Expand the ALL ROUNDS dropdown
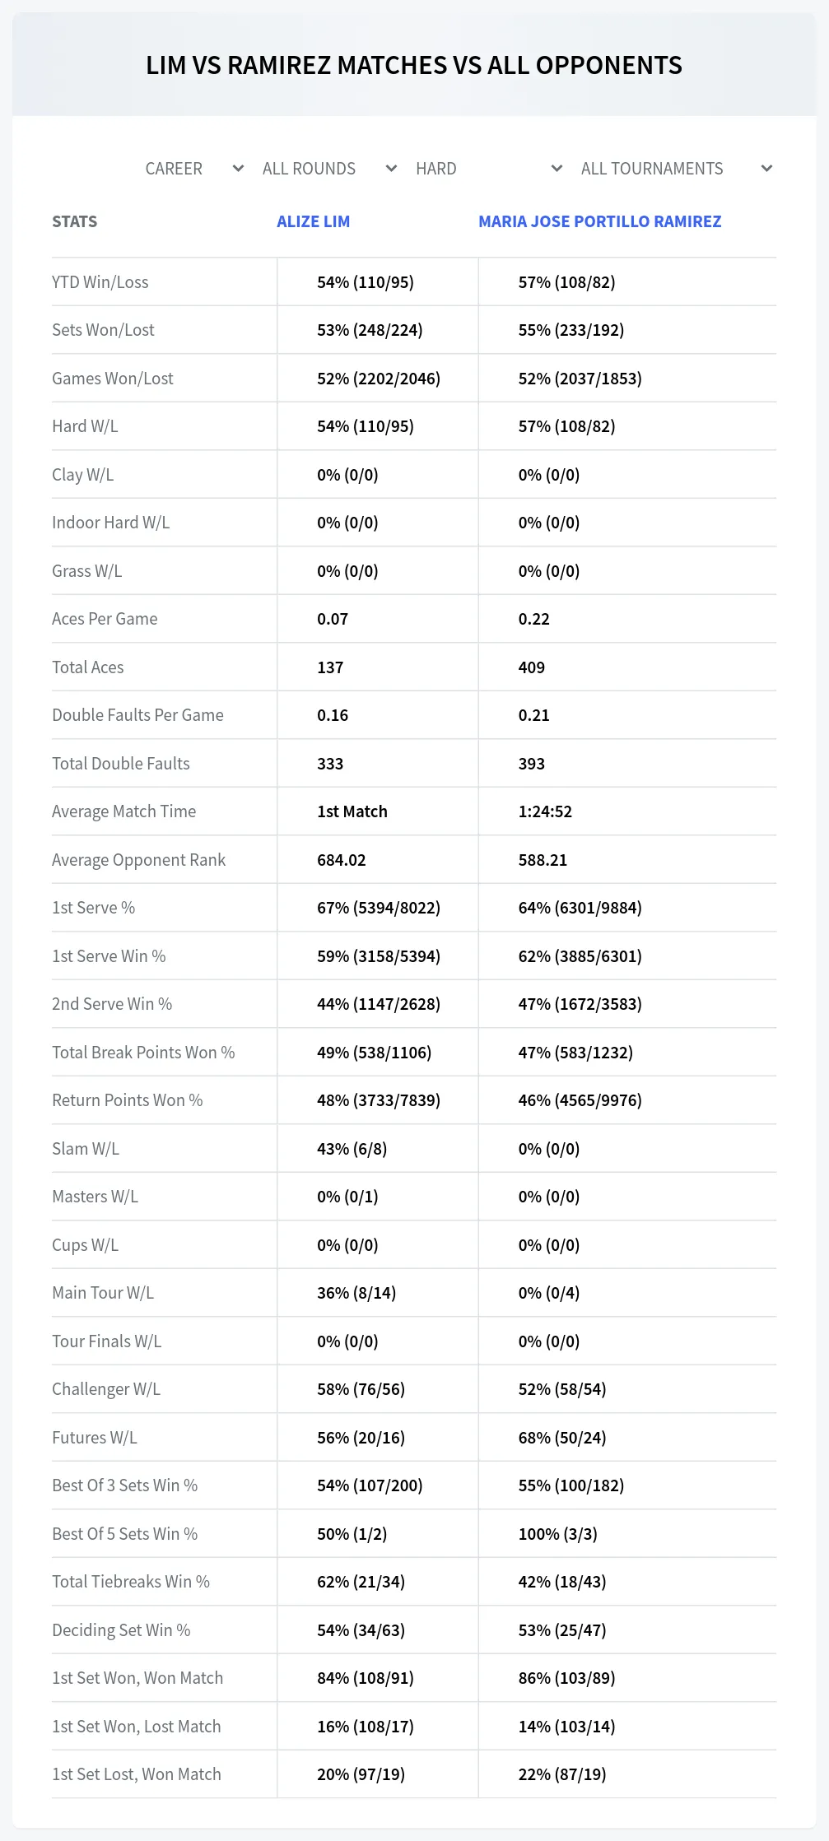829x1841 pixels. (329, 169)
